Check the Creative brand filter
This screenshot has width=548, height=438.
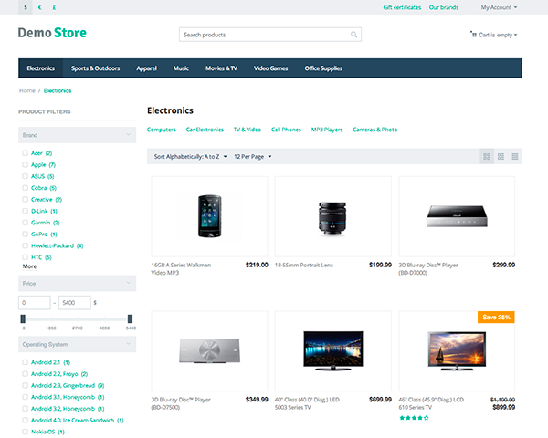pos(26,200)
